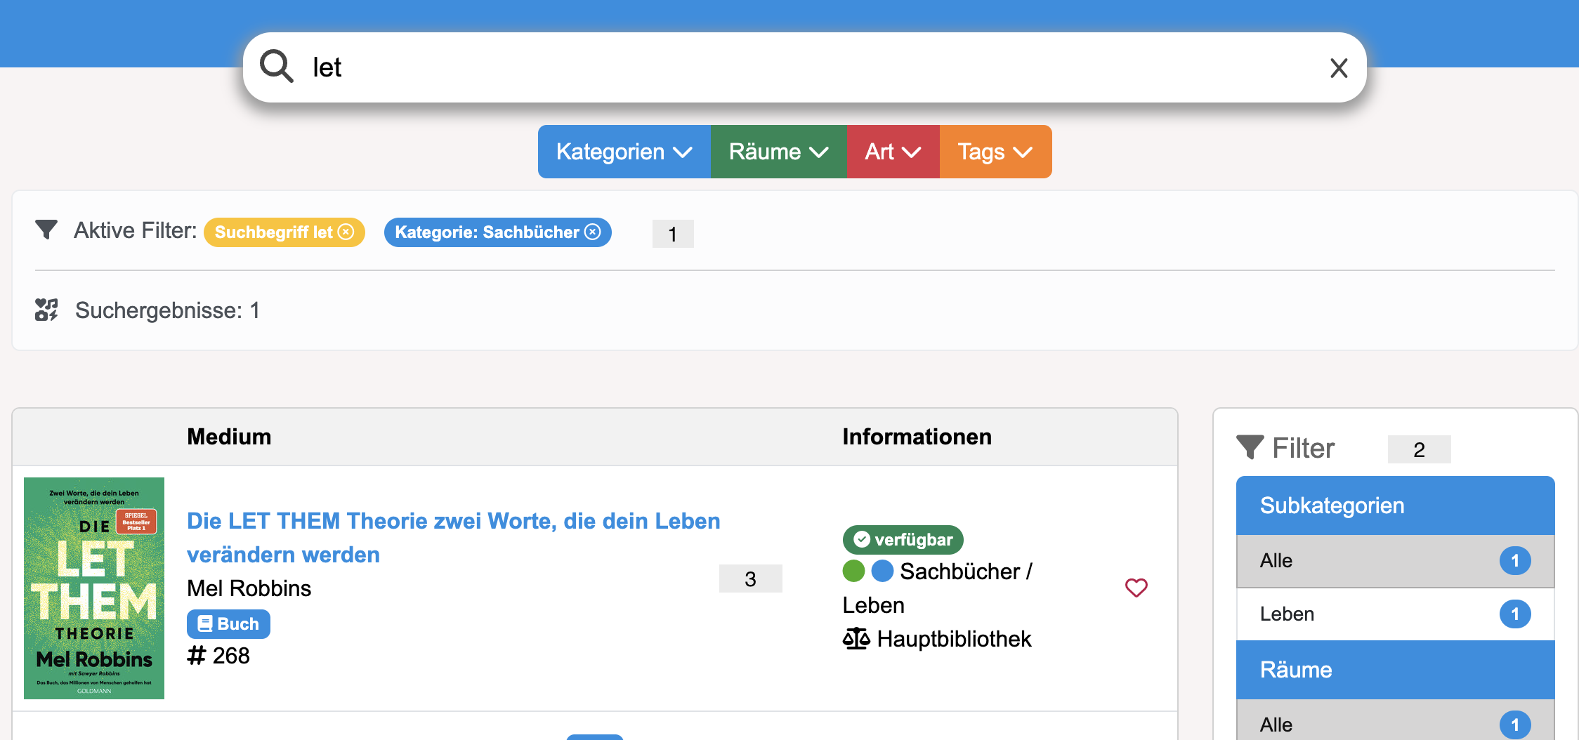The height and width of the screenshot is (740, 1579).
Task: Click the Suchergebnisse media icon
Action: point(46,310)
